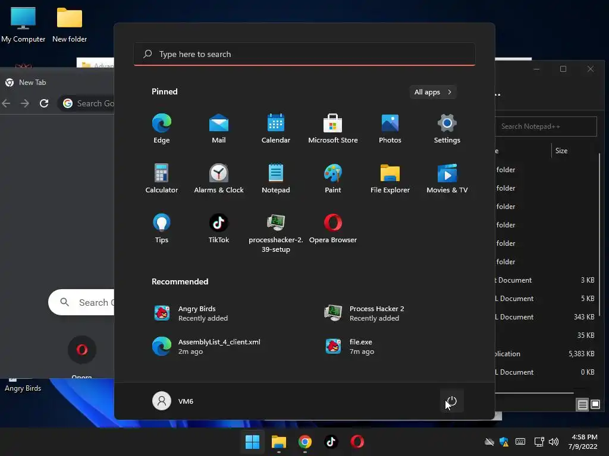Open Microsoft Store
The width and height of the screenshot is (609, 456).
(x=333, y=129)
